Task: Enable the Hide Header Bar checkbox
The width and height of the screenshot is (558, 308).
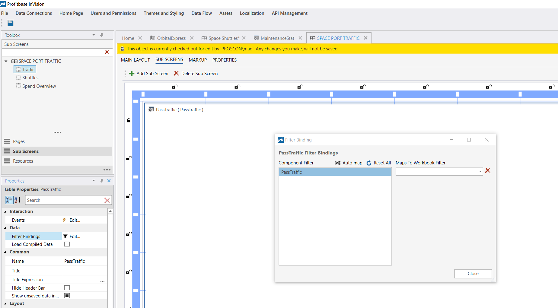Action: point(67,288)
